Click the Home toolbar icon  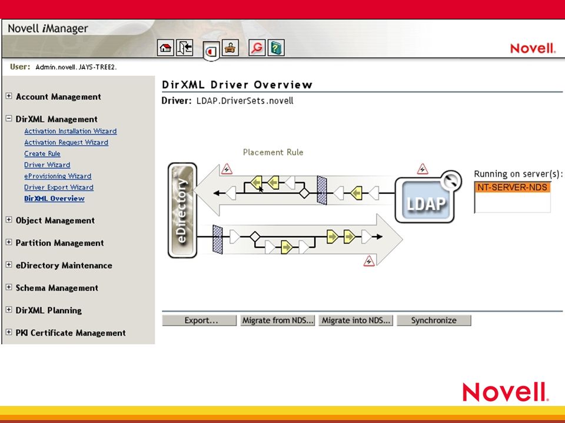[x=165, y=48]
